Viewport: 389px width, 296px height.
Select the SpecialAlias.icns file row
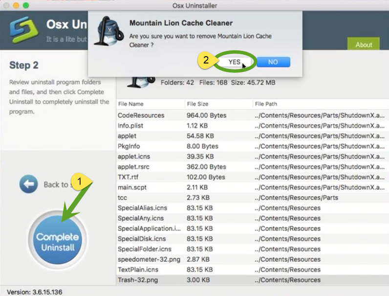click(252, 208)
